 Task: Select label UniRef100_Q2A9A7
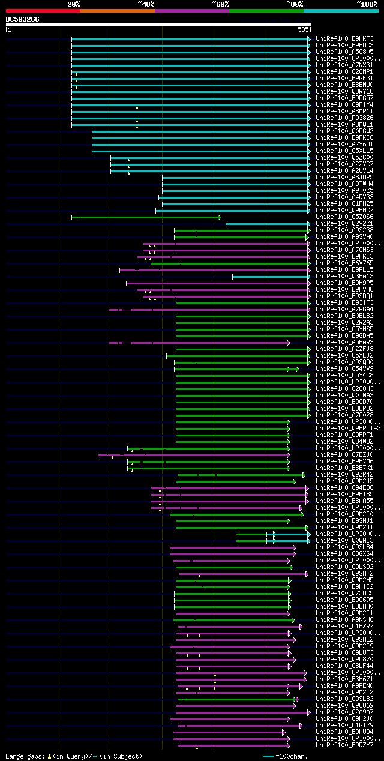344,712
